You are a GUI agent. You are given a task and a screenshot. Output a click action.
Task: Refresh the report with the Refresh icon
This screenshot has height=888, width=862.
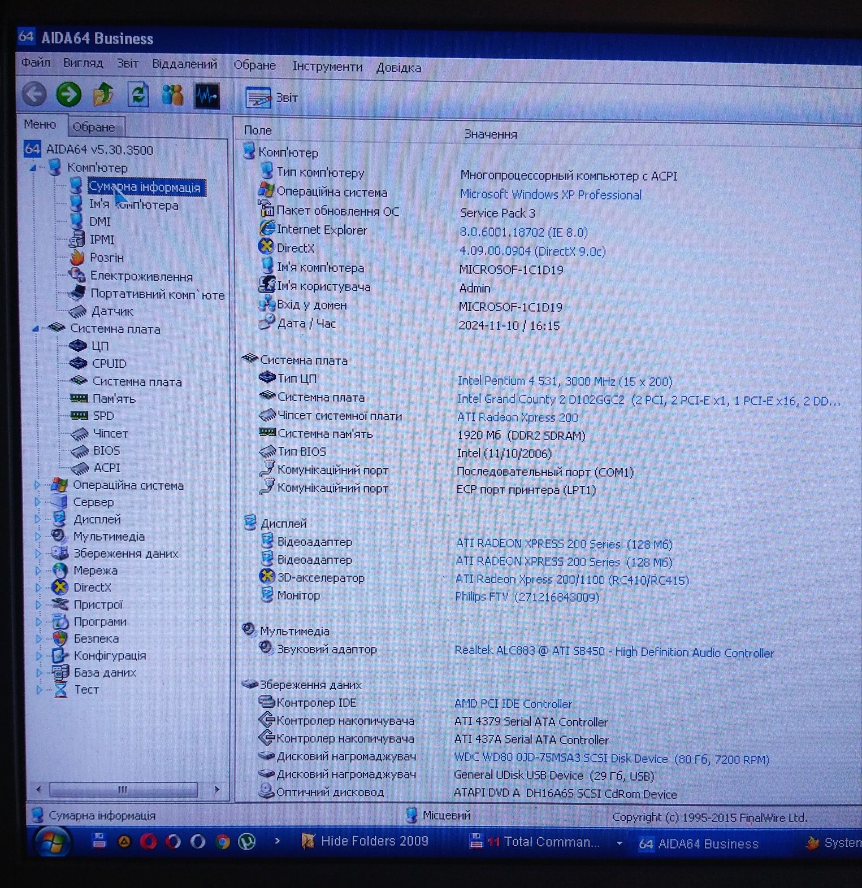138,95
